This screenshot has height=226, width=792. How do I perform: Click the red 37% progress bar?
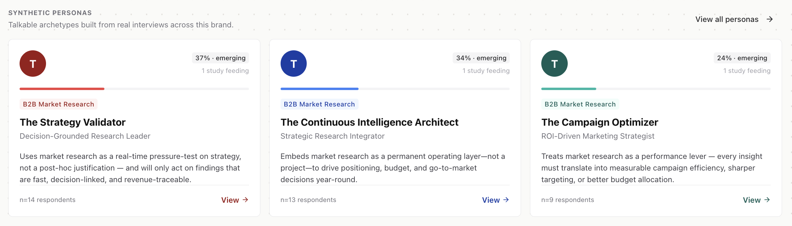click(x=62, y=89)
